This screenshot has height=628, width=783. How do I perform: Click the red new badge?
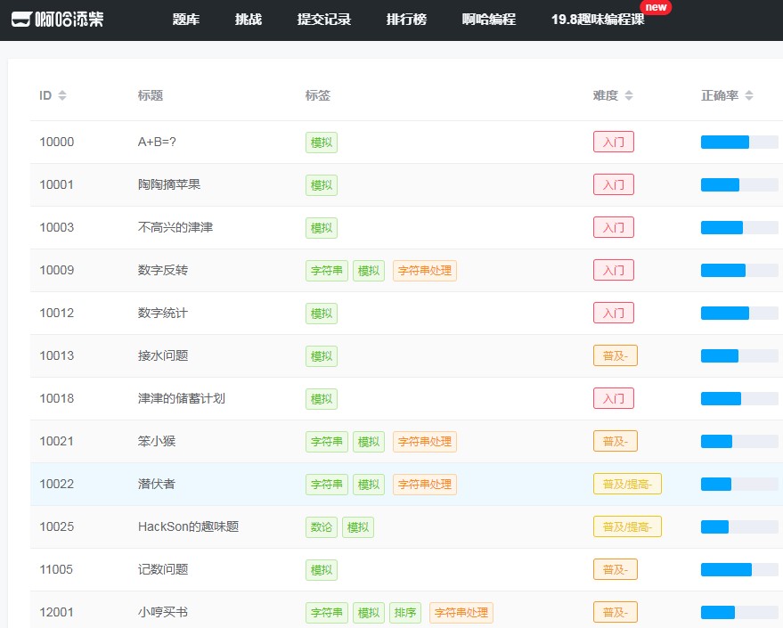(655, 7)
